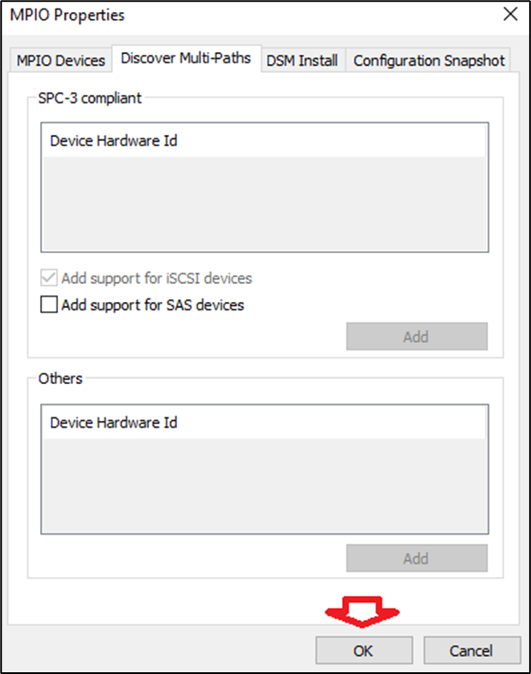531x674 pixels.
Task: Dismiss the dialog using the Cancel button
Action: pos(472,651)
